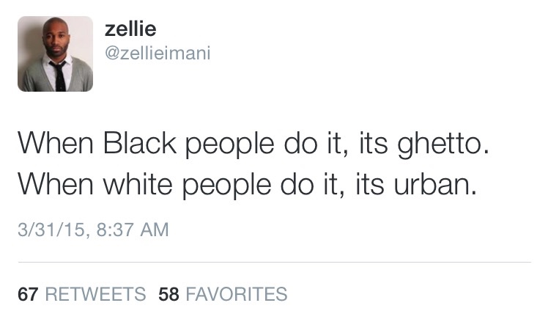
Task: Click the display name "zellie"
Action: [x=130, y=28]
